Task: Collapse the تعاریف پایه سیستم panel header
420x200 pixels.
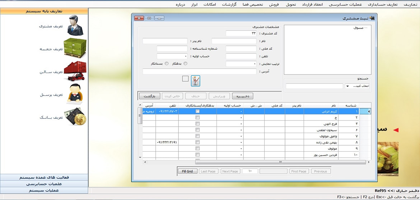Action: (x=44, y=11)
